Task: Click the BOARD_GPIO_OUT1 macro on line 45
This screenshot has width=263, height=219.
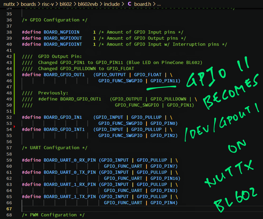Action: pyautogui.click(x=64, y=75)
